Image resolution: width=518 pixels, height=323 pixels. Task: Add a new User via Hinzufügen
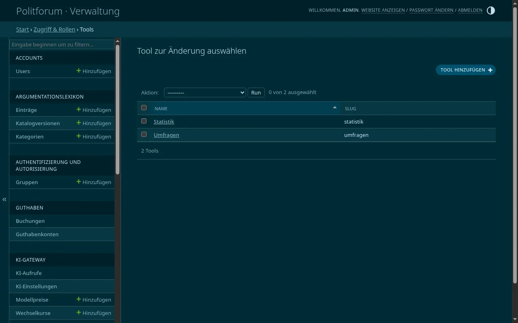(x=94, y=71)
